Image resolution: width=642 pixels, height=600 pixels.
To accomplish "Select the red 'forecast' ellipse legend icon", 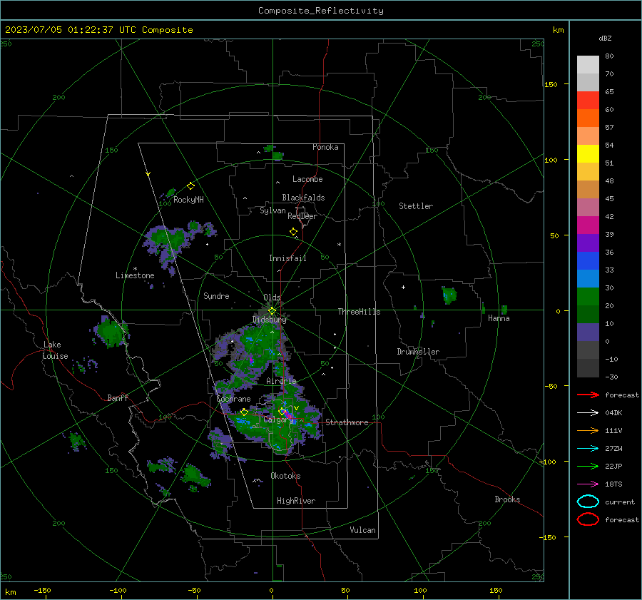I will pyautogui.click(x=588, y=519).
